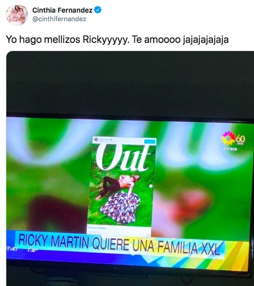Open the @cinthifernandez handle link
Image resolution: width=254 pixels, height=286 pixels.
[x=59, y=19]
